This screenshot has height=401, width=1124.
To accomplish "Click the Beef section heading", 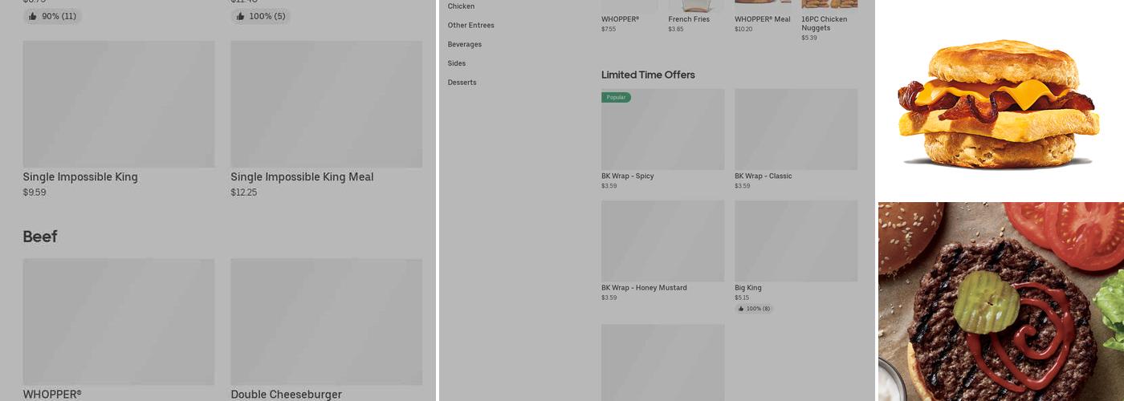I will point(40,237).
